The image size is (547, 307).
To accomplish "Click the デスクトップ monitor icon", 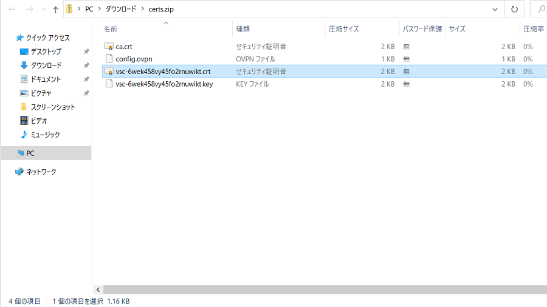I will 24,52.
